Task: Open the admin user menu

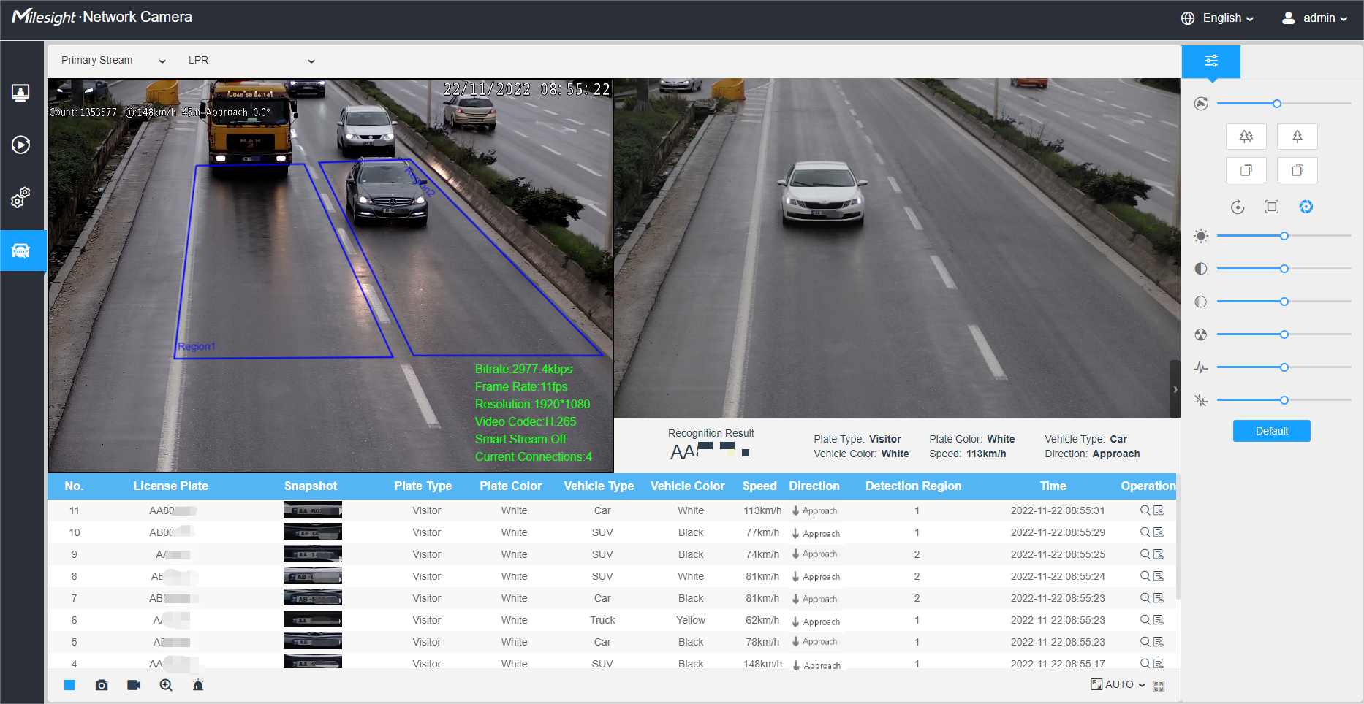Action: (x=1315, y=18)
